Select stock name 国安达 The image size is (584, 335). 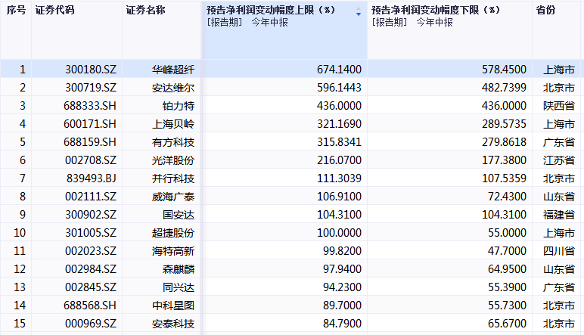click(x=179, y=215)
